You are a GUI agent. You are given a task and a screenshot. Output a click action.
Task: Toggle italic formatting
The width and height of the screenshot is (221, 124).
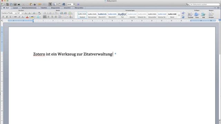(x=7, y=17)
